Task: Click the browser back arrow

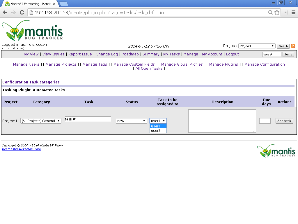Action: (x=5, y=13)
